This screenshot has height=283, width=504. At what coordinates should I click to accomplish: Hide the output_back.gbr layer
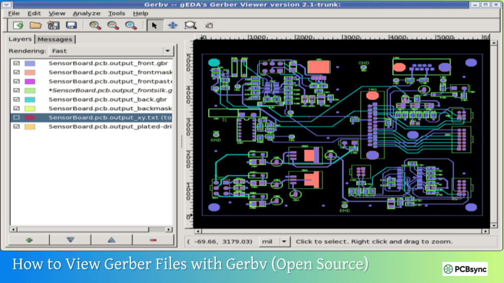click(x=17, y=100)
